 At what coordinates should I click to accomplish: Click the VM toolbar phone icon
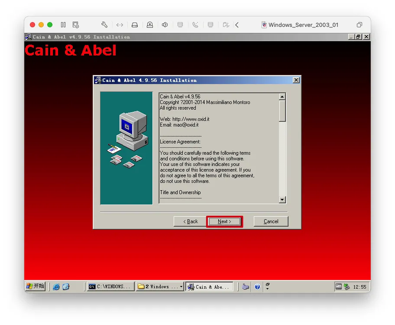(x=195, y=25)
